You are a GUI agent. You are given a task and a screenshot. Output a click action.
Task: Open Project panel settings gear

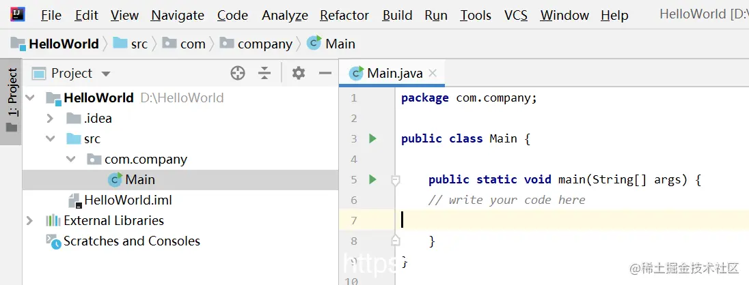299,74
